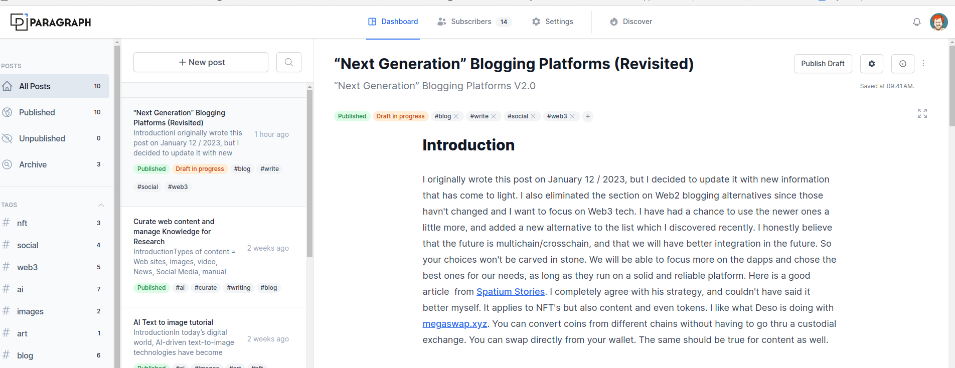
Task: Expand editor to fullscreen
Action: pos(922,113)
